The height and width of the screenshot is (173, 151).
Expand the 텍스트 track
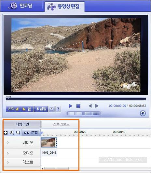pyautogui.click(x=8, y=162)
